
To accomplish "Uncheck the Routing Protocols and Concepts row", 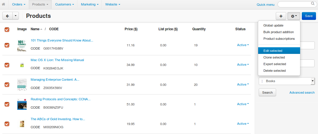I will (7, 104).
